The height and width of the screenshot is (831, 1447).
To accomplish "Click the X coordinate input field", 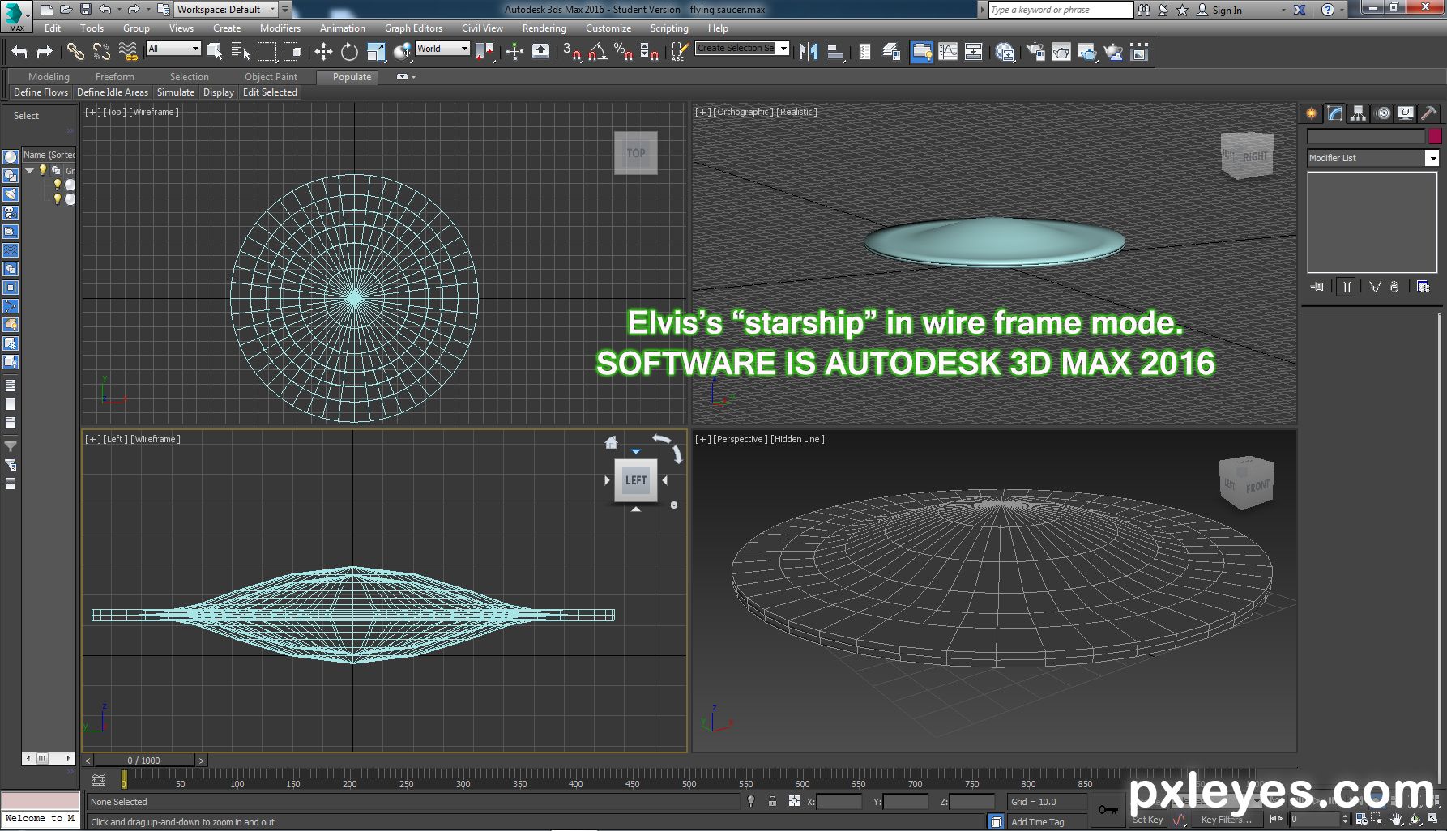I will click(839, 802).
